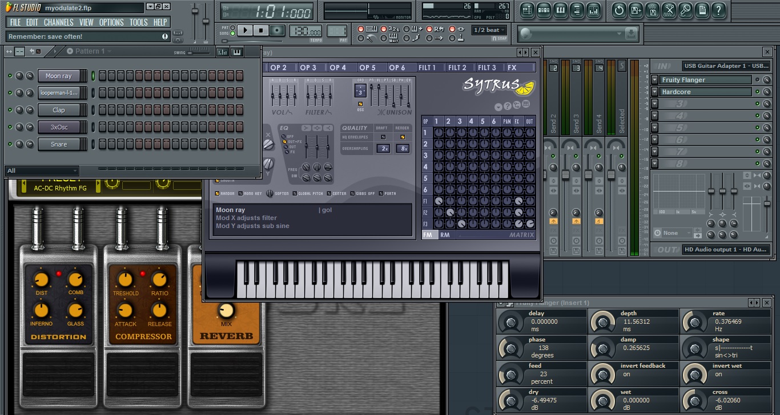Open the keyboard editor icon in step sequencer
Screen dimensions: 780x415
point(236,52)
